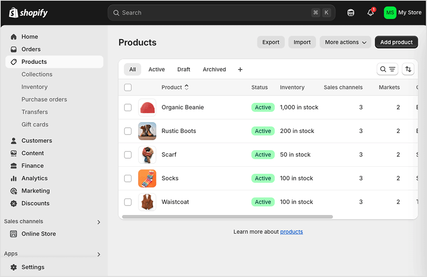Click the Finance bank icon
427x277 pixels.
tap(14, 166)
